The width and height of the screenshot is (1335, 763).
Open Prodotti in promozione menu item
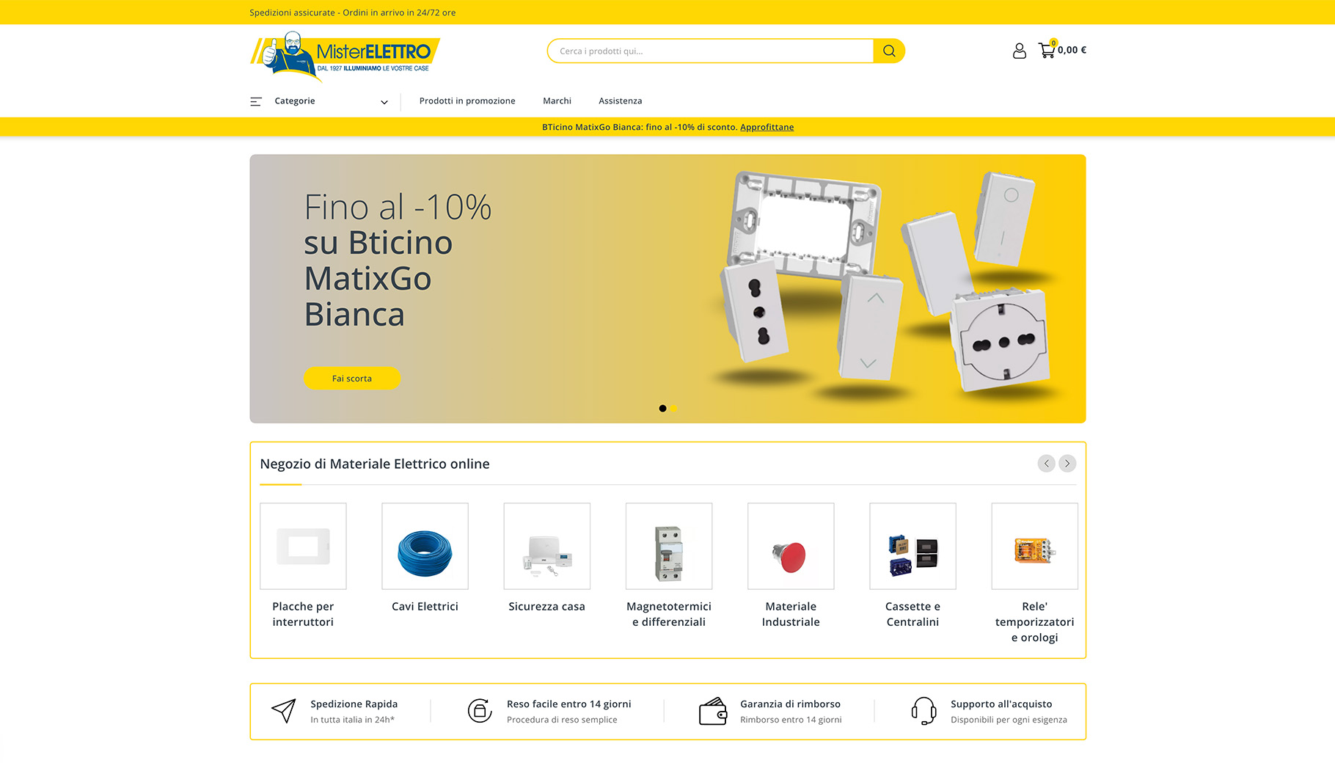pyautogui.click(x=467, y=101)
